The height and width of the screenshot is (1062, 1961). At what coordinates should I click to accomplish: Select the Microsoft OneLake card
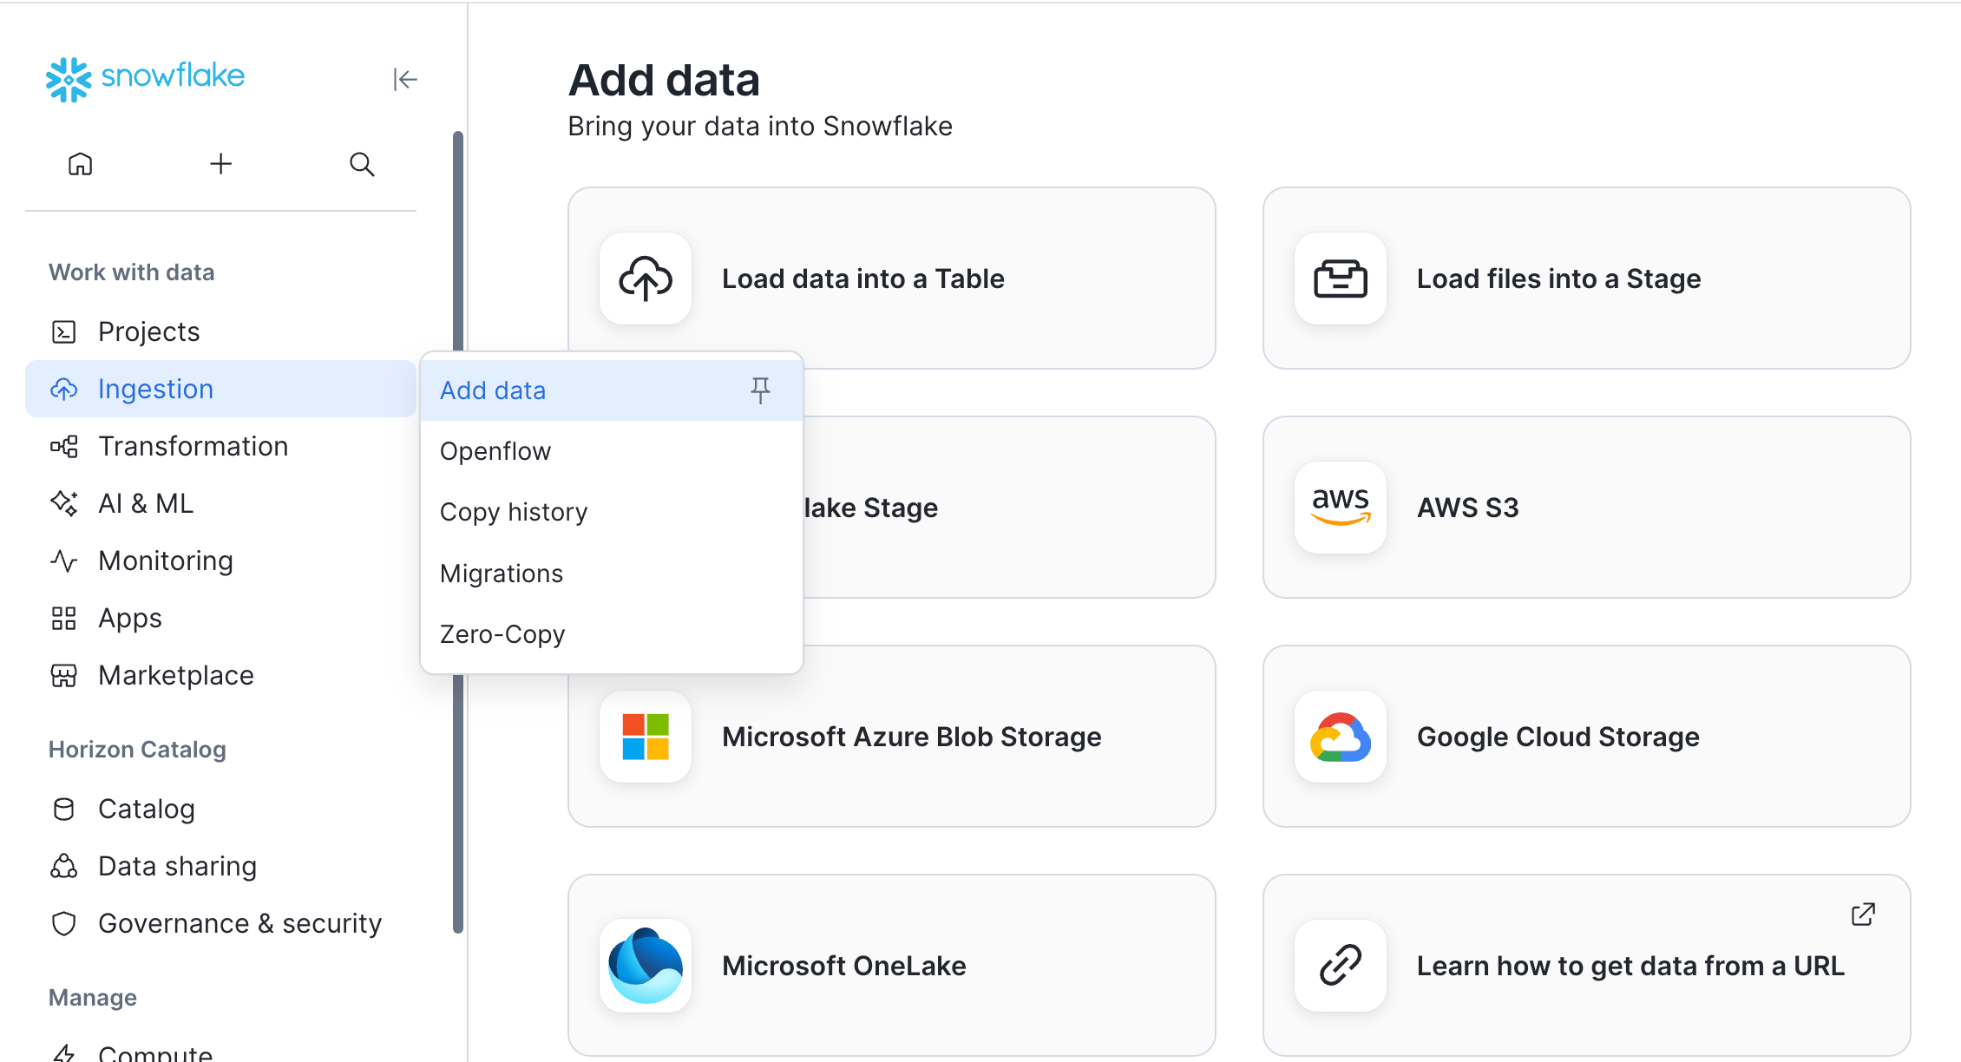point(892,966)
